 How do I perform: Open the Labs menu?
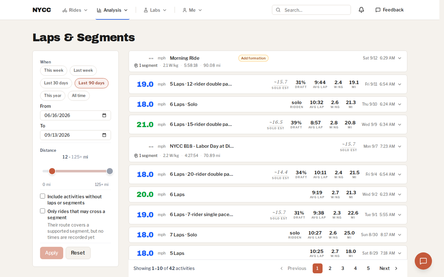click(155, 10)
